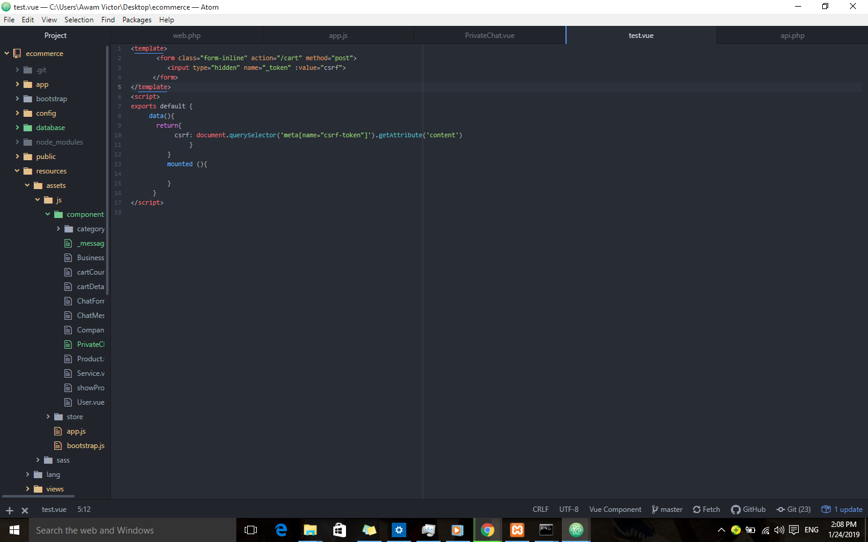Image resolution: width=868 pixels, height=542 pixels.
Task: Click the 5:12 cursor position indicator
Action: point(84,509)
